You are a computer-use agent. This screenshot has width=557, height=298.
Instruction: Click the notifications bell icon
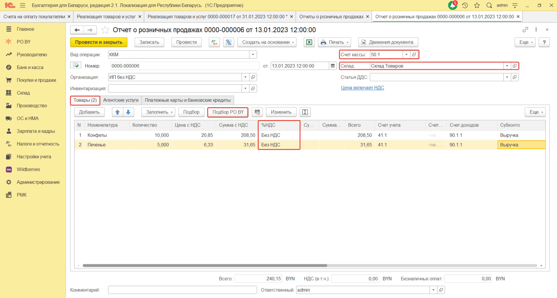click(x=452, y=5)
